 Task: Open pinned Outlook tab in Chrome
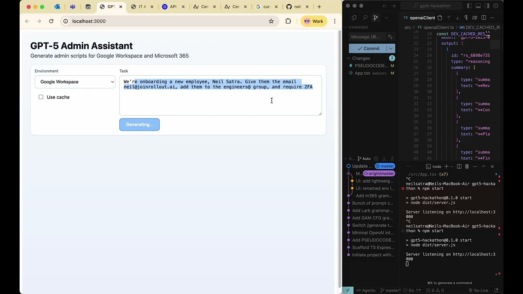[57, 7]
